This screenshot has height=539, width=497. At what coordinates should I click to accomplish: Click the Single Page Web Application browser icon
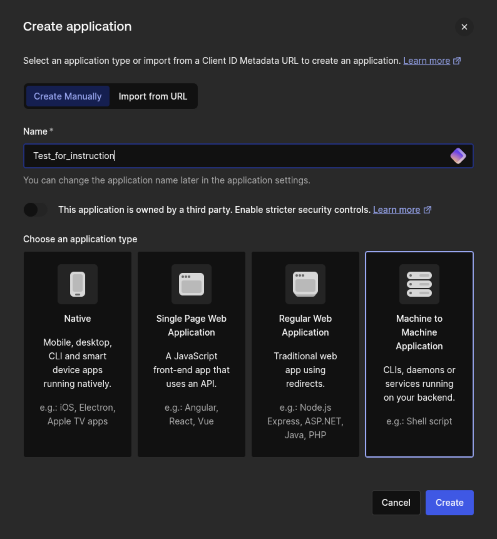coord(192,284)
